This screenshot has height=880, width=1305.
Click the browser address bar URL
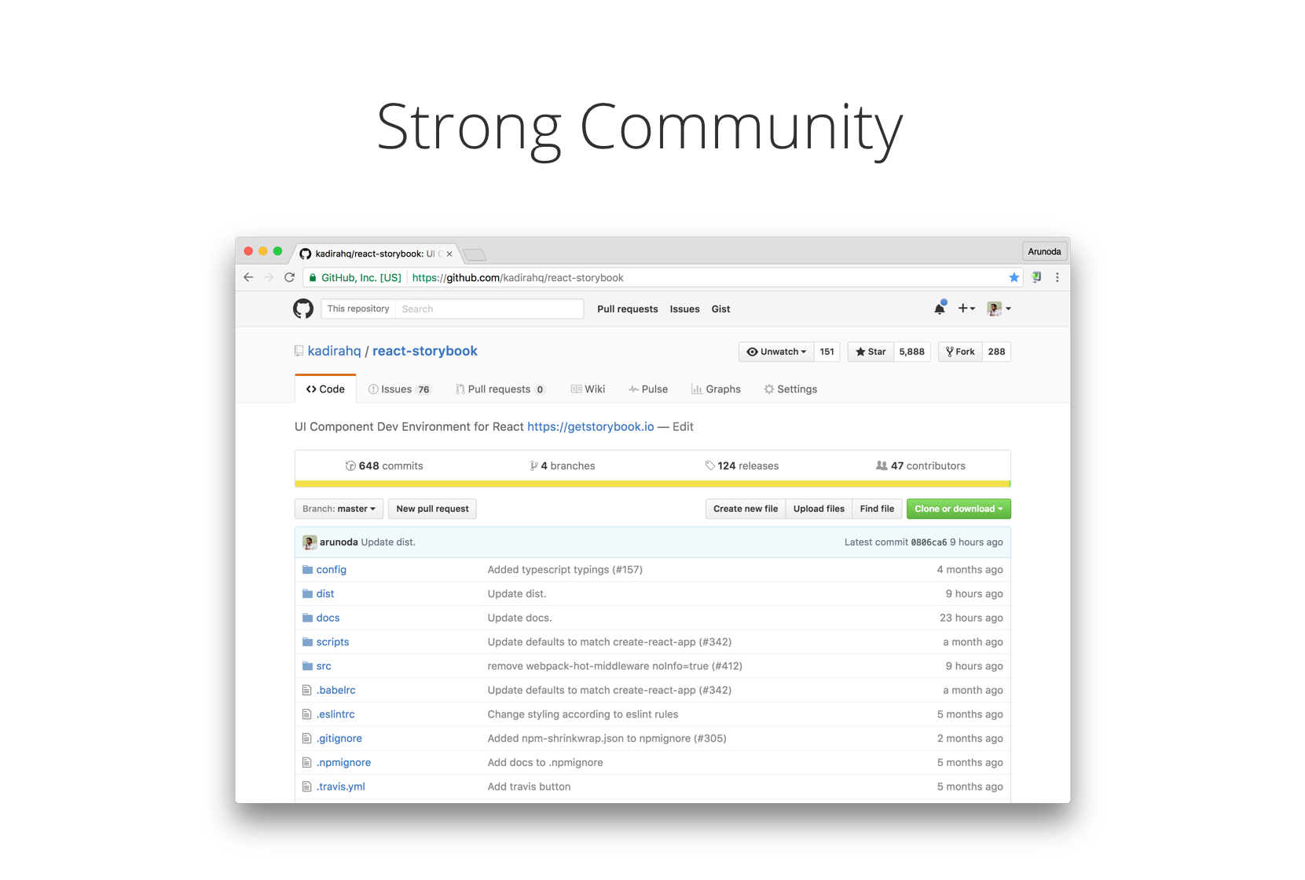(518, 278)
